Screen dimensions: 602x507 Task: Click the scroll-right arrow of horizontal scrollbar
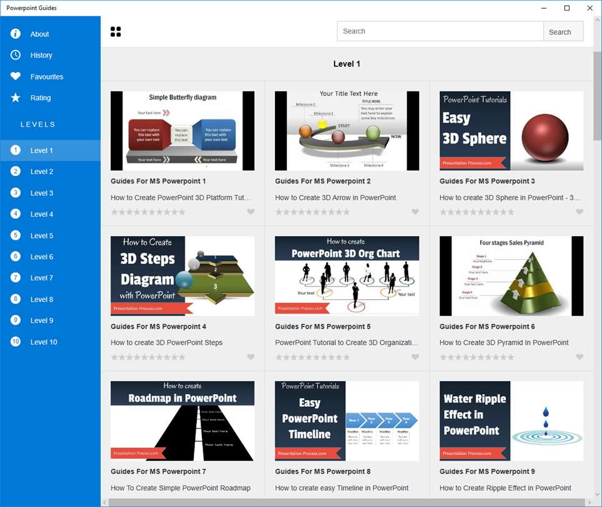click(589, 503)
